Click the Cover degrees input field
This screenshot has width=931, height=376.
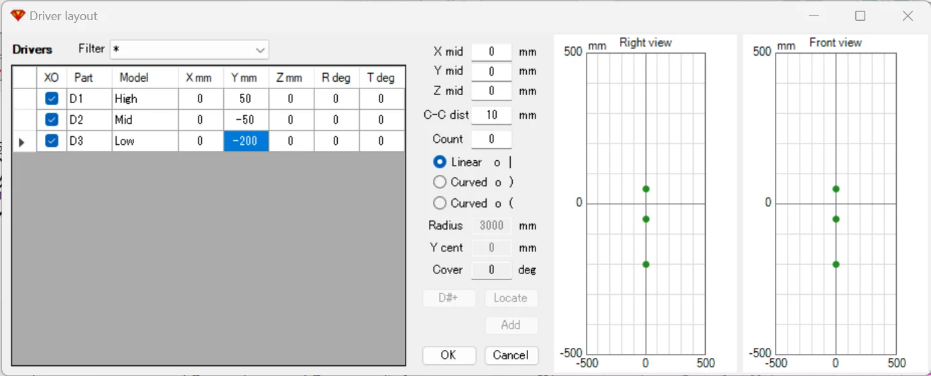click(491, 270)
